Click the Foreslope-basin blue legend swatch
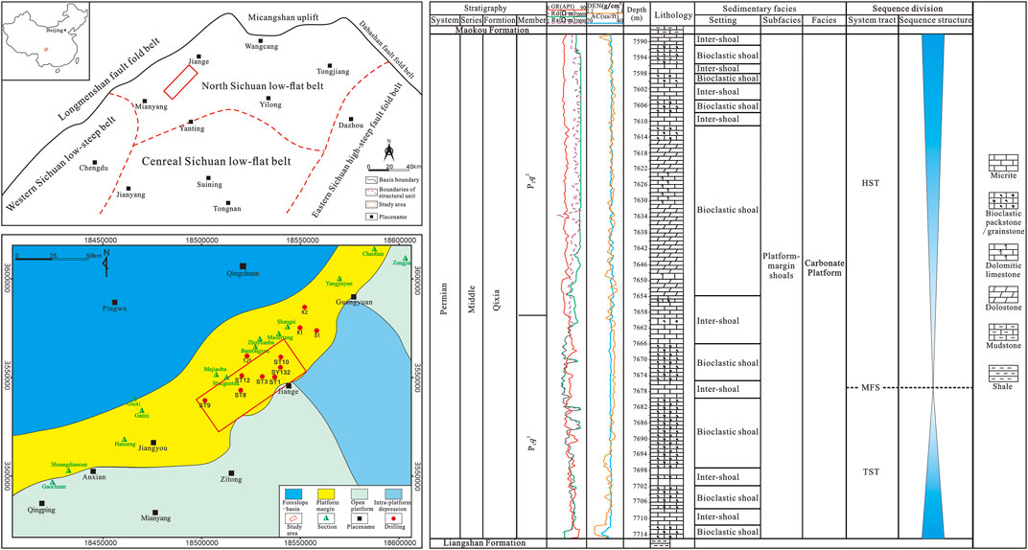1028x550 pixels. pyautogui.click(x=293, y=494)
